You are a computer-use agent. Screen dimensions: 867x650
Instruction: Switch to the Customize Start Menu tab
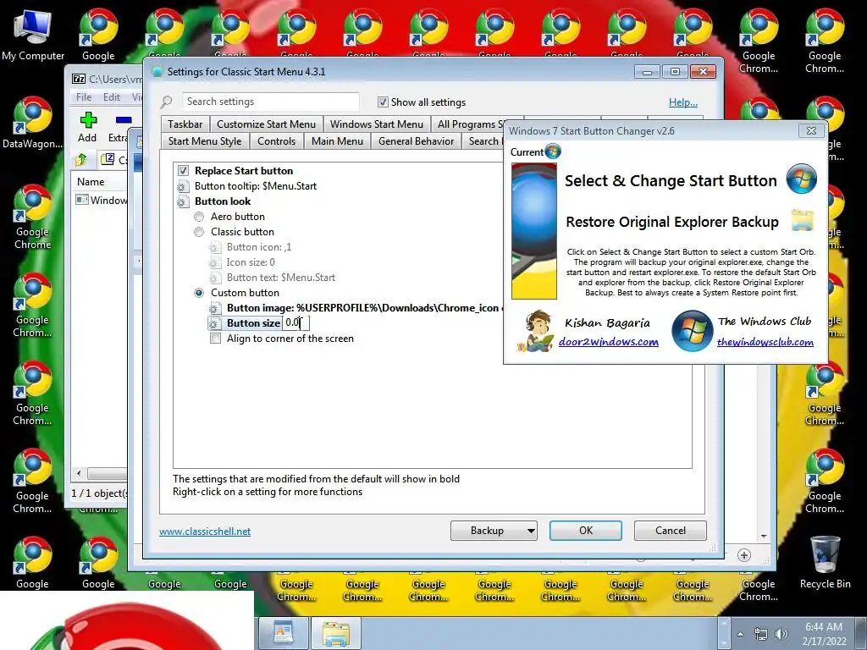point(266,124)
